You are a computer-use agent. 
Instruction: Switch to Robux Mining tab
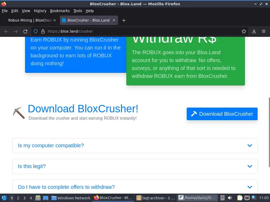(x=30, y=20)
